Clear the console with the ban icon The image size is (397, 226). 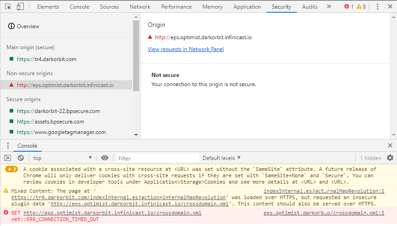point(21,158)
